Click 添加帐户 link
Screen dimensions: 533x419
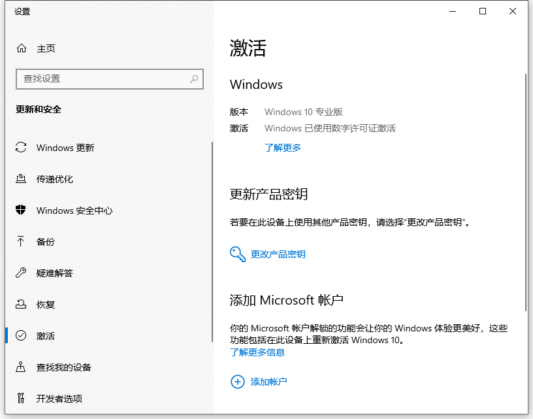(269, 382)
